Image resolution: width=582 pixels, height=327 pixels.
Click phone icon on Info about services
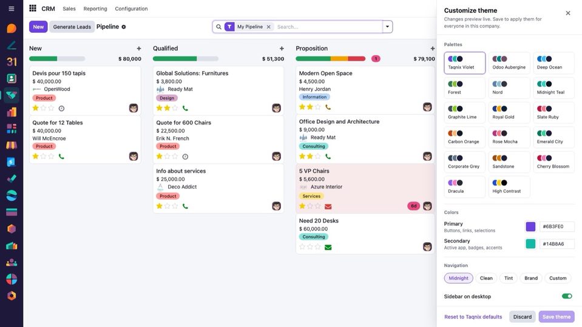(185, 206)
